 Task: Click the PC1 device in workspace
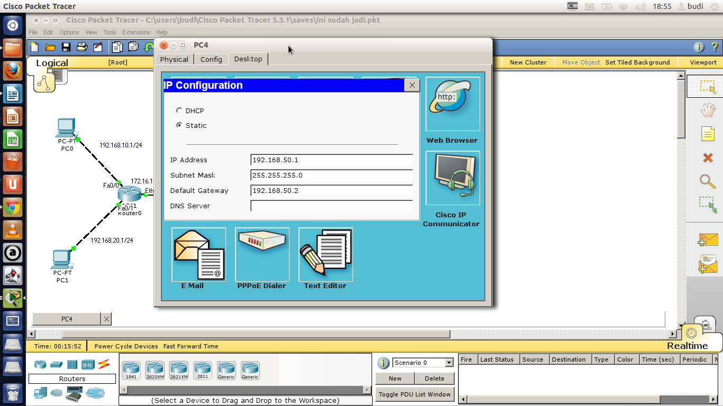pos(62,259)
